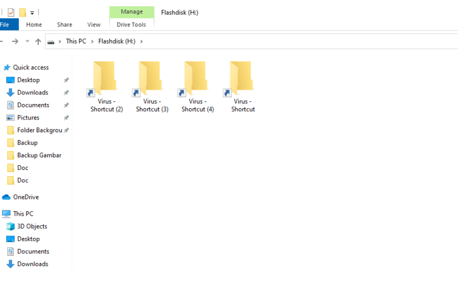
Task: Click the pin icon next to Pictures
Action: tap(66, 118)
